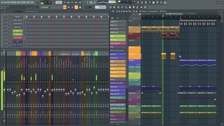Viewport: 224px width, 126px height.
Task: Toggle the orange link icon in the main toolbar
Action: tap(76, 7)
